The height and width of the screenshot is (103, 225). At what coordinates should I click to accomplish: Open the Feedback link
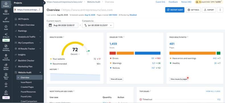173,2
